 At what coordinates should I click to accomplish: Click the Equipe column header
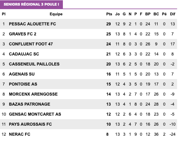pos(56,14)
